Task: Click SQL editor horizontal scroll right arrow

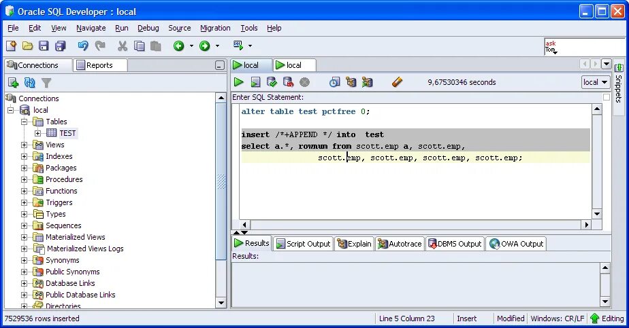Action: [x=587, y=225]
